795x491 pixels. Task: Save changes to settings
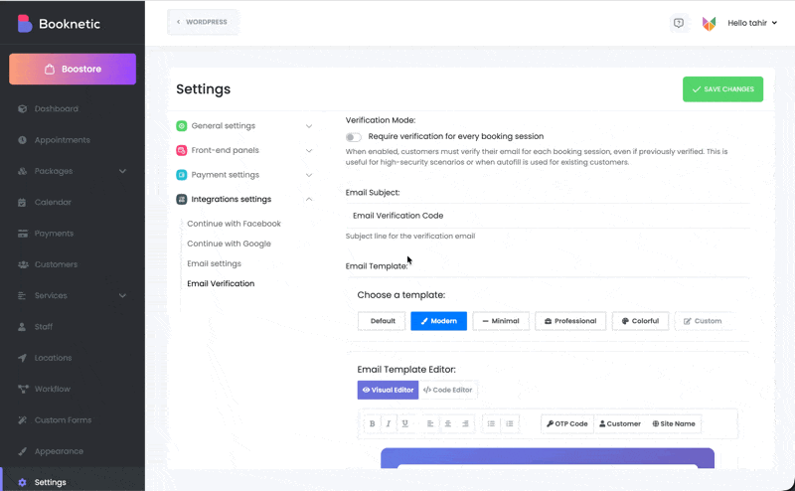coord(722,89)
